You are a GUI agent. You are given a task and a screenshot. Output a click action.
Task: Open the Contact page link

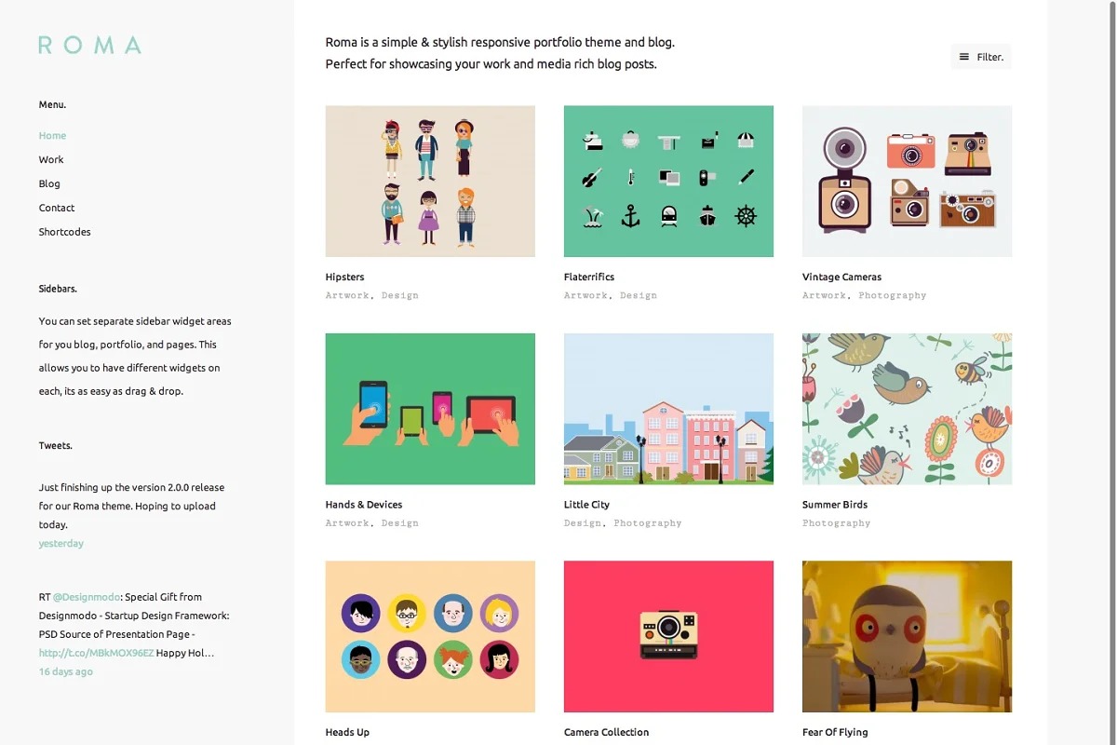click(x=57, y=208)
